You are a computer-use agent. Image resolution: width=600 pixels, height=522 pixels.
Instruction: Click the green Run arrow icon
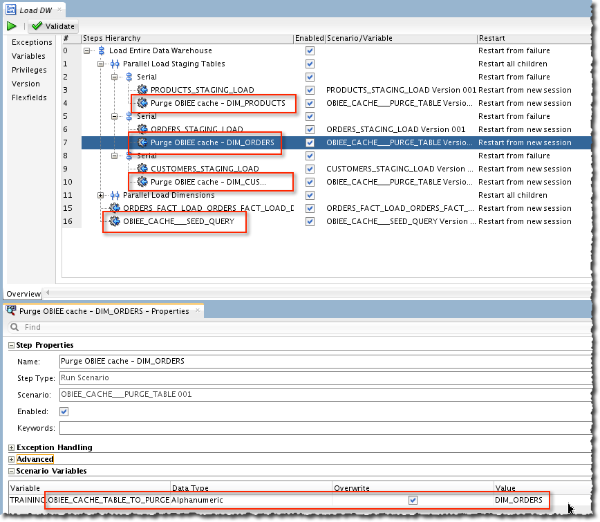pos(12,26)
